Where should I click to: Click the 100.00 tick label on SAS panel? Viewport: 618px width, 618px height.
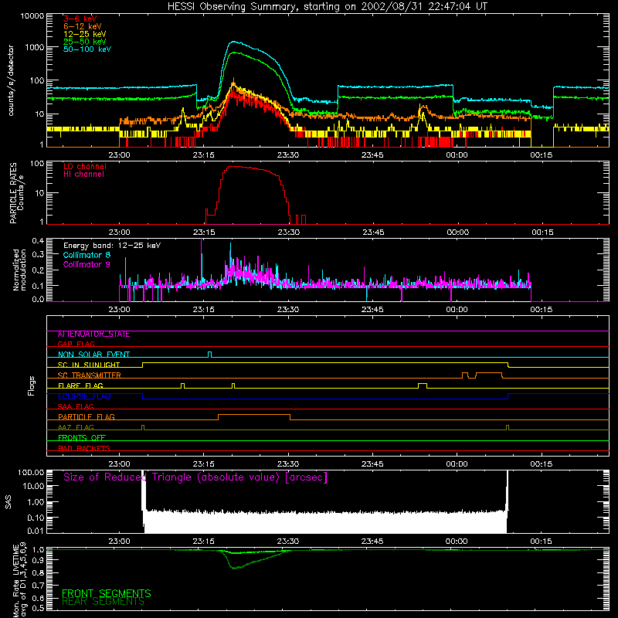(x=31, y=472)
